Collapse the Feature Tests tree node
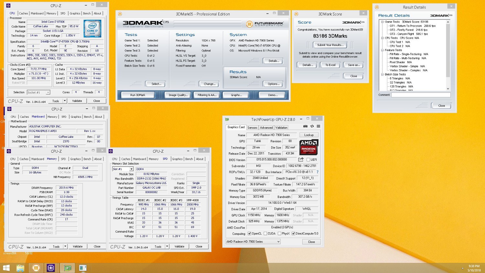The width and height of the screenshot is (485, 273). click(382, 50)
